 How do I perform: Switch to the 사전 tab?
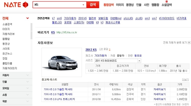[146, 5]
